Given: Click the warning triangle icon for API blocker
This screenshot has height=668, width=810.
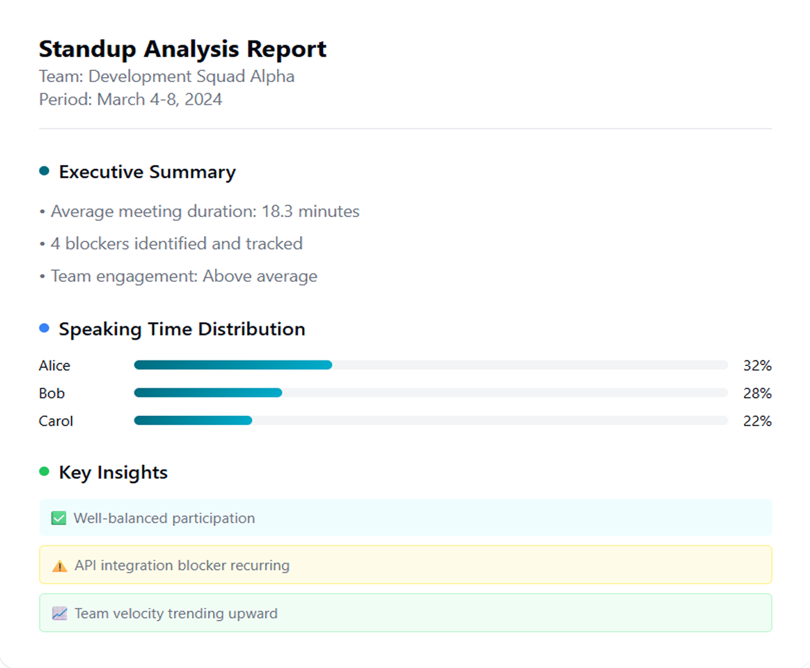Looking at the screenshot, I should tap(59, 566).
